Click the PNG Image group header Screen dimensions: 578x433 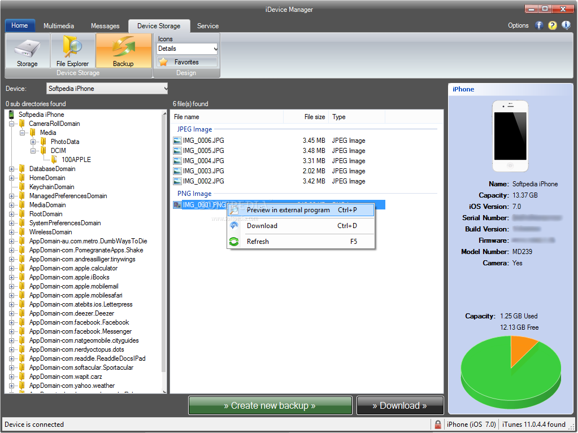click(x=194, y=194)
